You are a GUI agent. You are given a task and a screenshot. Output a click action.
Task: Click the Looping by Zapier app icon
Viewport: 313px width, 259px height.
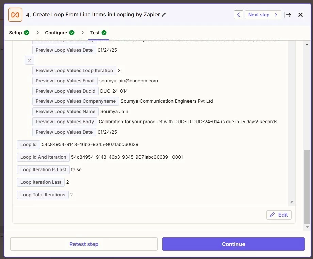click(x=15, y=15)
